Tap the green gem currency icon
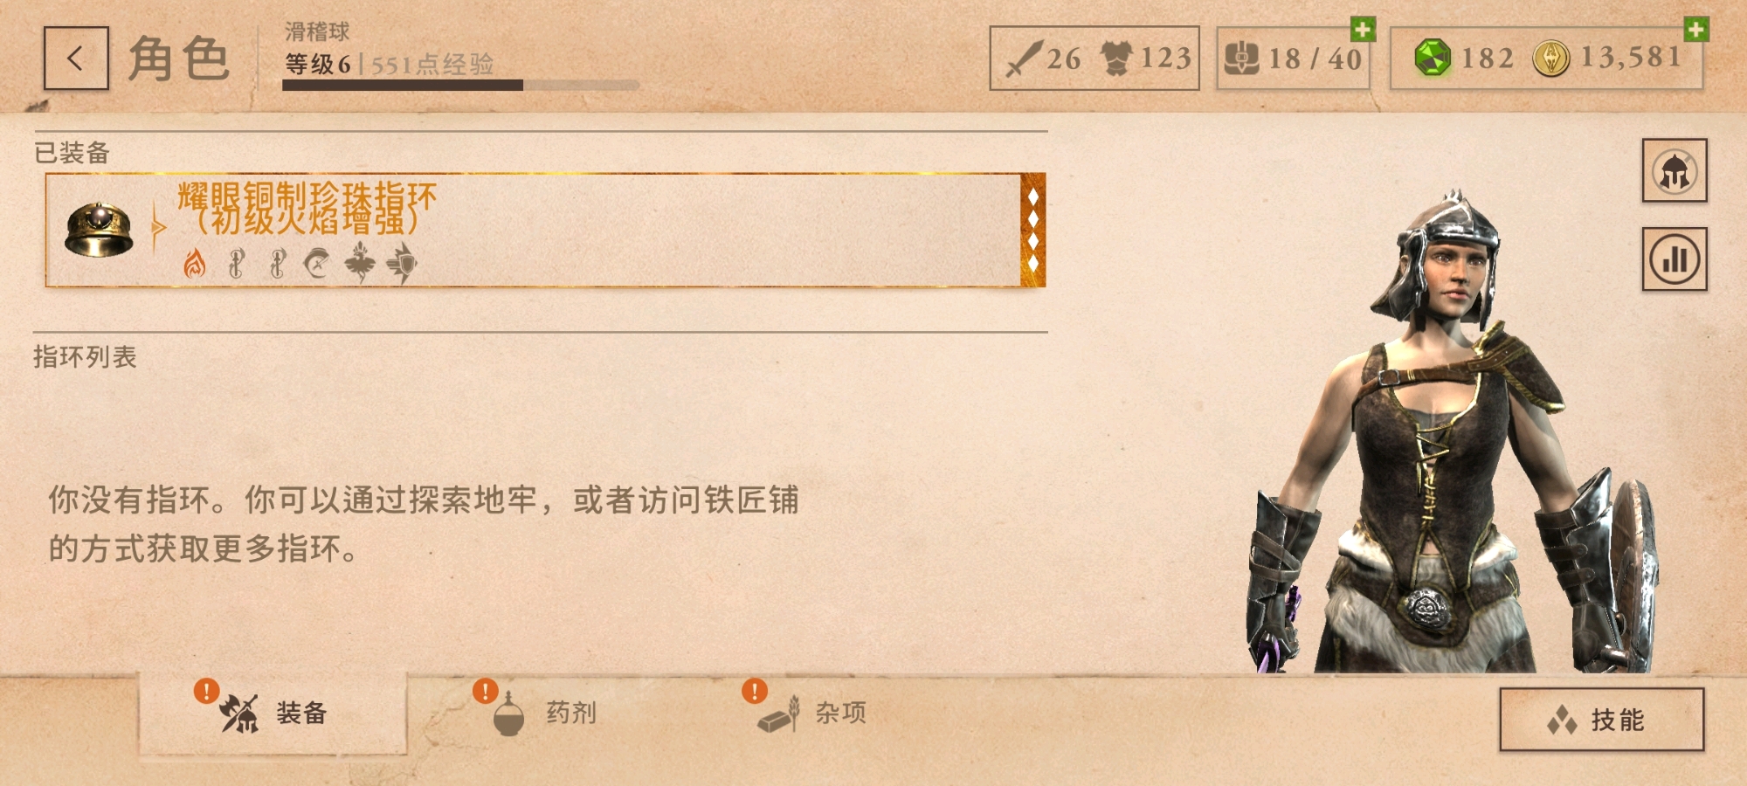This screenshot has height=786, width=1747. coord(1432,59)
